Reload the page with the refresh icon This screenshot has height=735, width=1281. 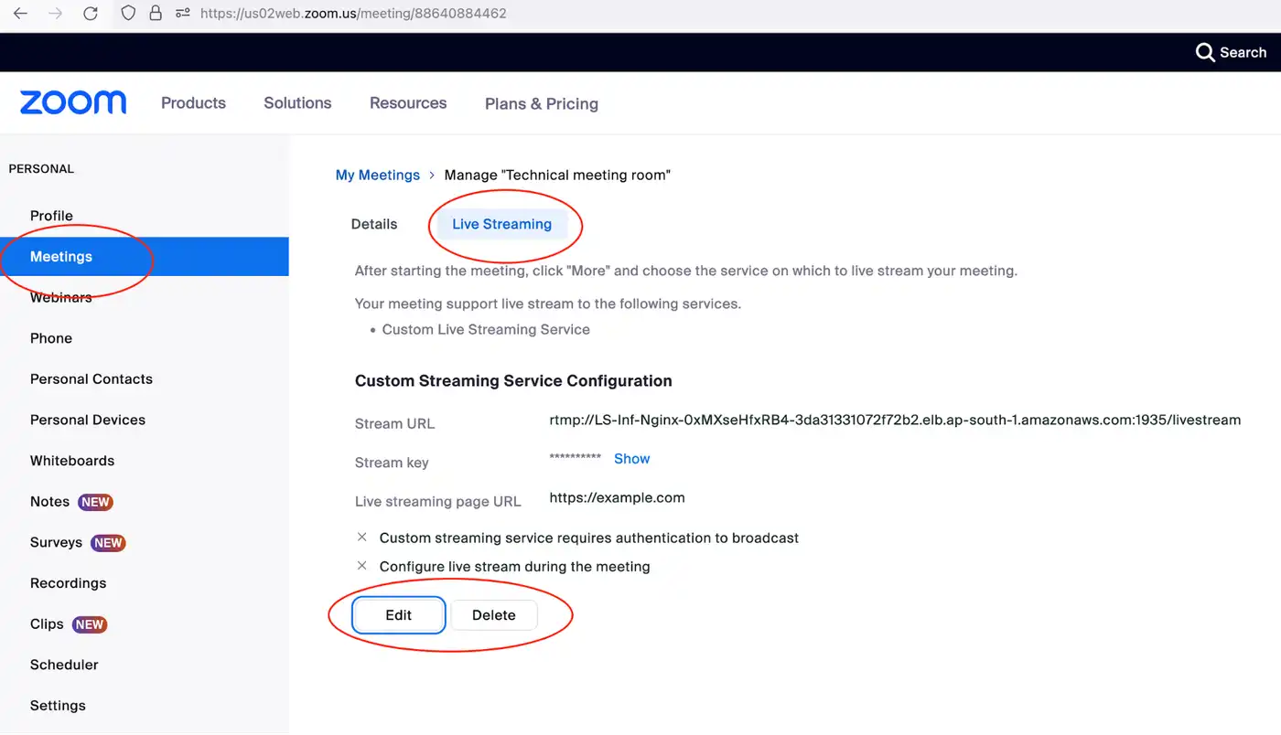(x=90, y=14)
